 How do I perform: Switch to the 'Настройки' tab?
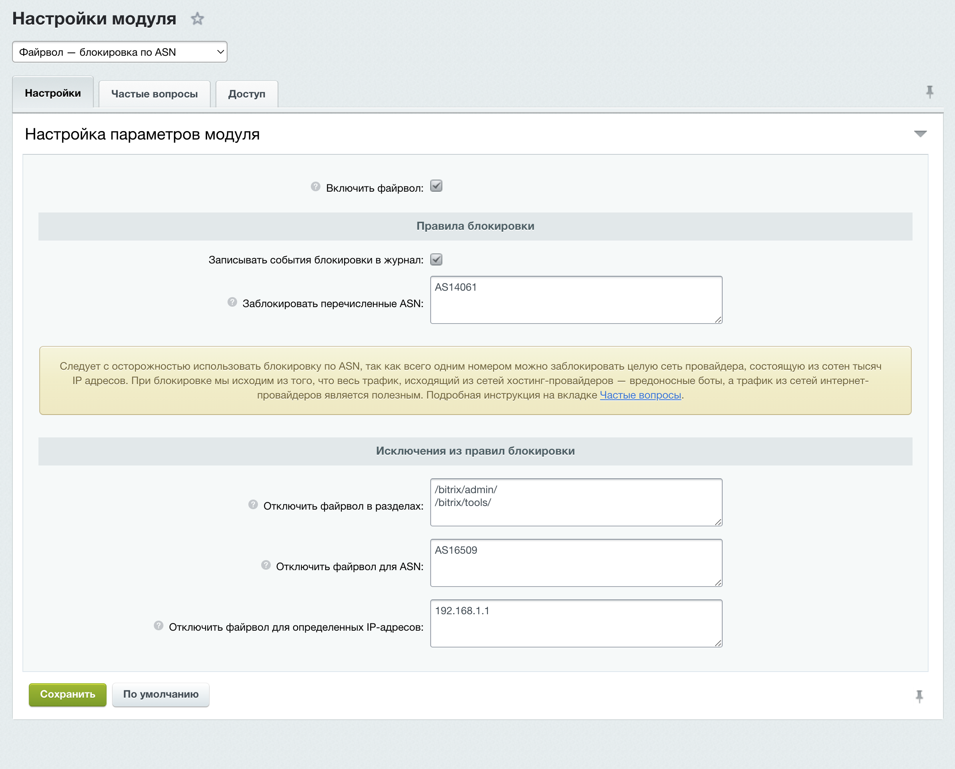[53, 93]
